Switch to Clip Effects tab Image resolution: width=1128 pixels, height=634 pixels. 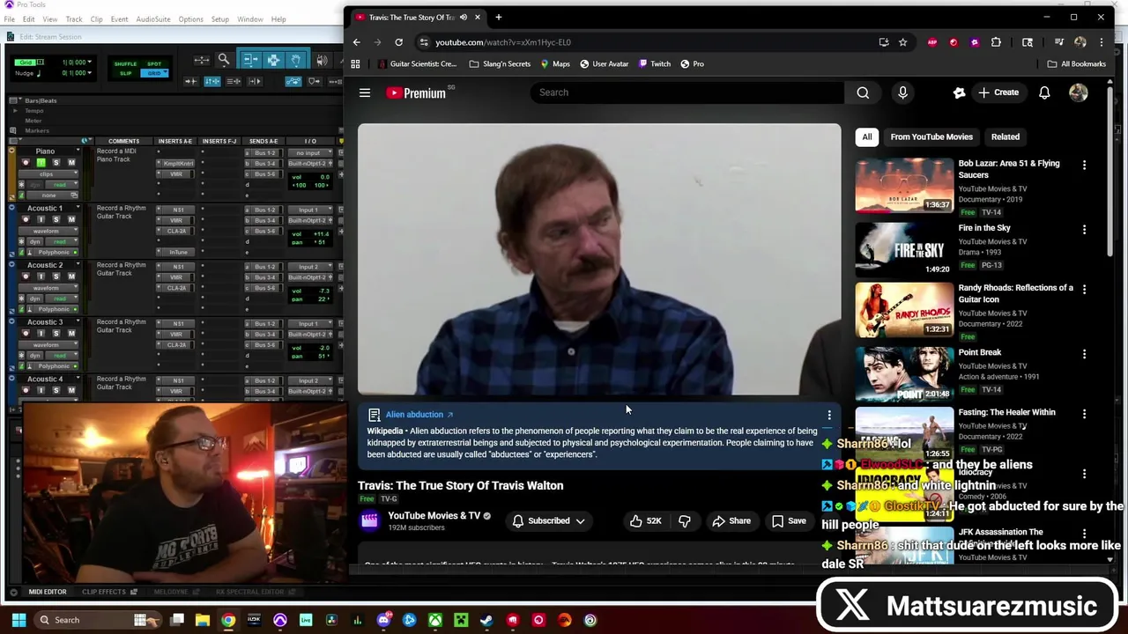103,592
